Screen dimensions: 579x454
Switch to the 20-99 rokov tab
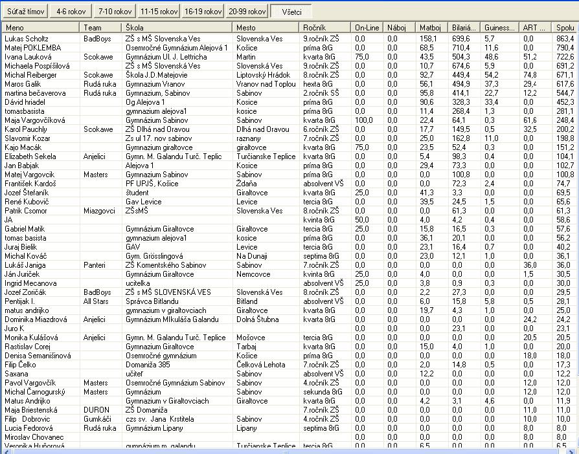[247, 12]
